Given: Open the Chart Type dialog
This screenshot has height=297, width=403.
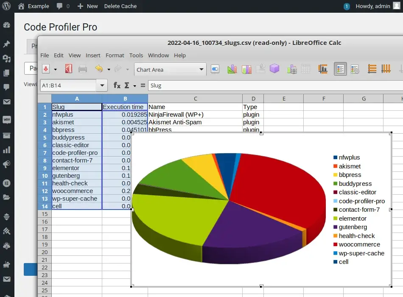Looking at the screenshot, I should tap(232, 69).
